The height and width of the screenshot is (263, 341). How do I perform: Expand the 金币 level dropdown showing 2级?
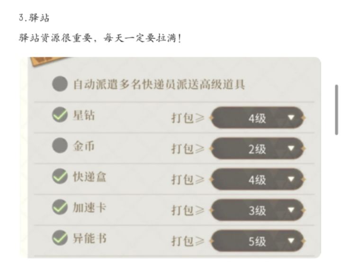point(256,149)
